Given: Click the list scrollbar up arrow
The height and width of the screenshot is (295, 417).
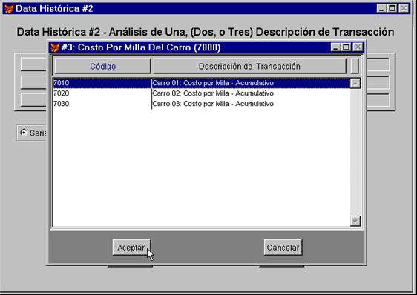Looking at the screenshot, I should (x=355, y=84).
